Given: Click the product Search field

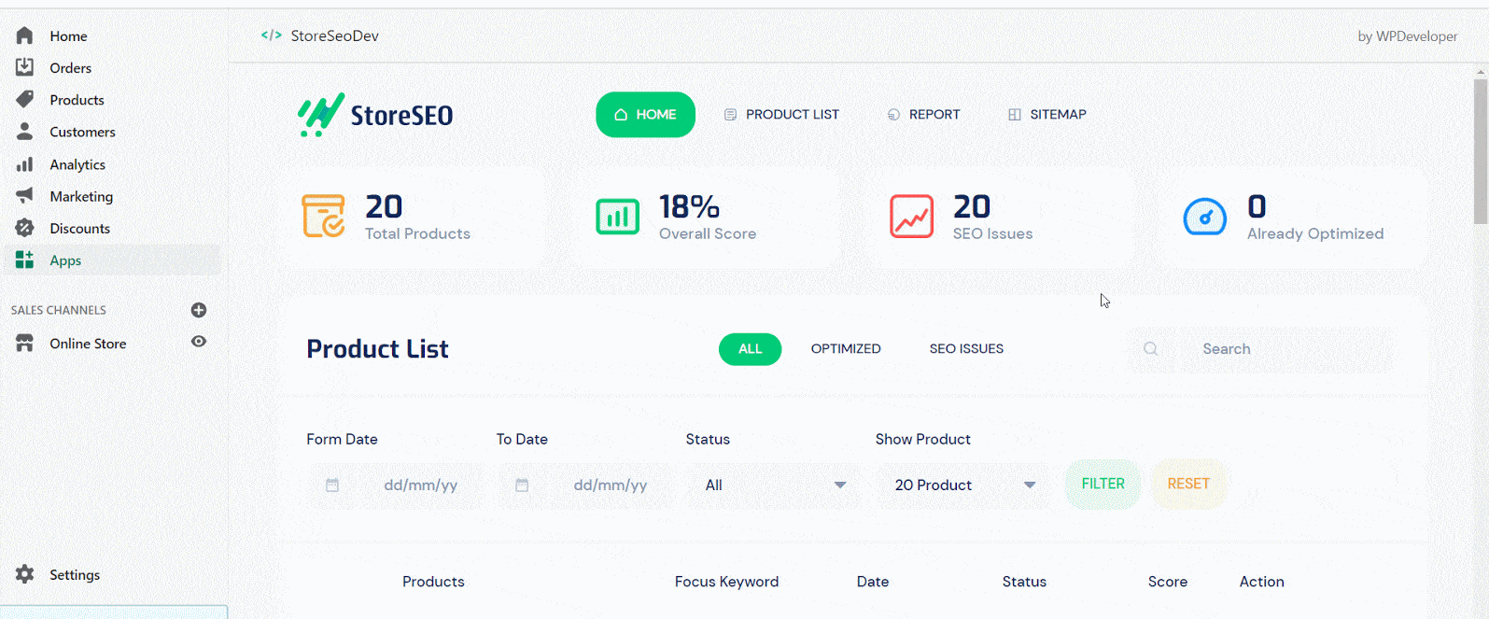Looking at the screenshot, I should point(1259,348).
